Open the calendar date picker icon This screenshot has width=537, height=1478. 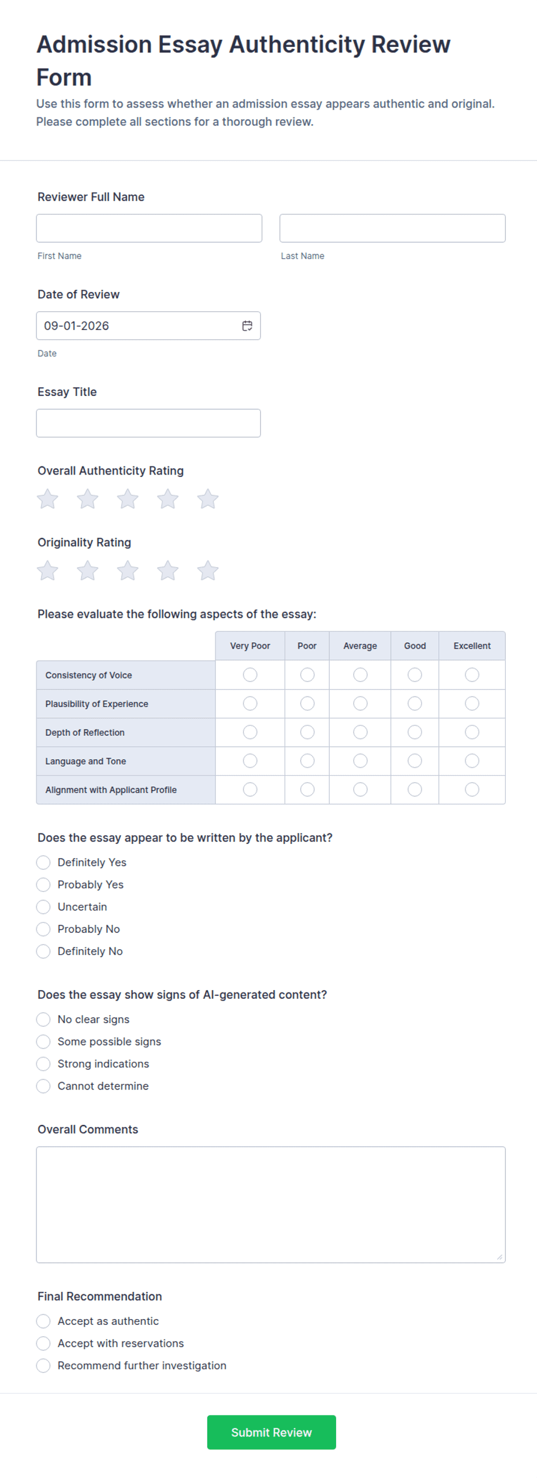click(x=247, y=325)
